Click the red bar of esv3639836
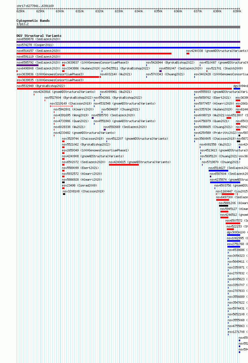Image resolution: width=248 pixels, height=363 pixels. click(x=58, y=77)
